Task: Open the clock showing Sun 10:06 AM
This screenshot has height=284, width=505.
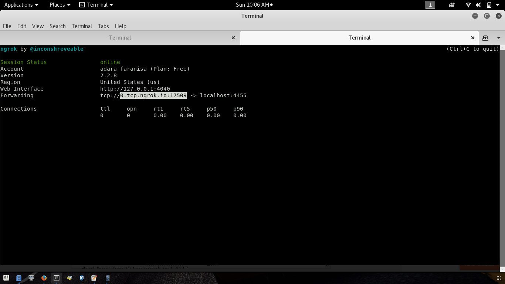Action: coord(254,5)
